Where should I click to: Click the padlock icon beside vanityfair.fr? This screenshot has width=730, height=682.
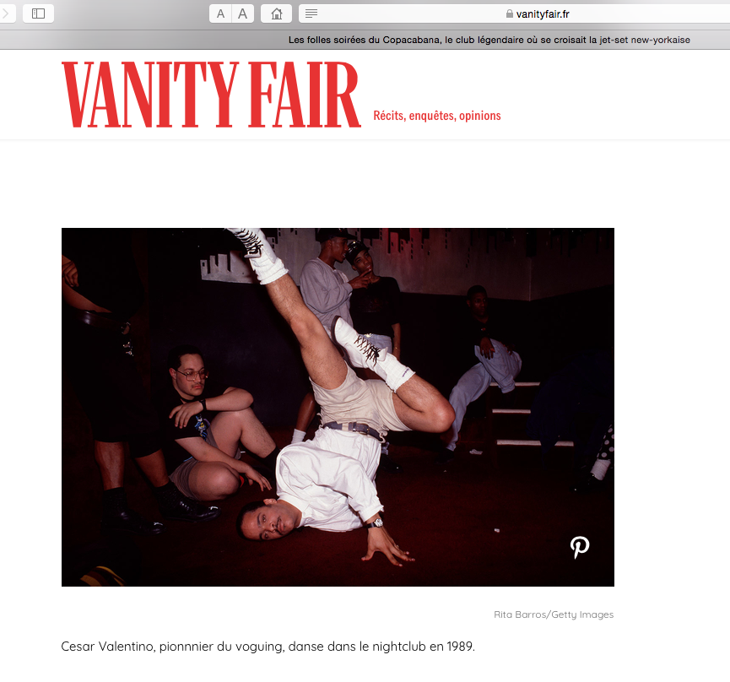click(x=510, y=14)
